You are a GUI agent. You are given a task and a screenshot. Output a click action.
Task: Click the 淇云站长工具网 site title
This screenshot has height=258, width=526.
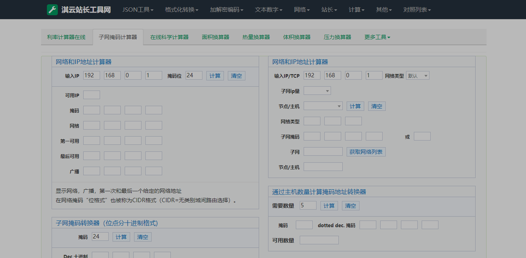[x=86, y=10]
